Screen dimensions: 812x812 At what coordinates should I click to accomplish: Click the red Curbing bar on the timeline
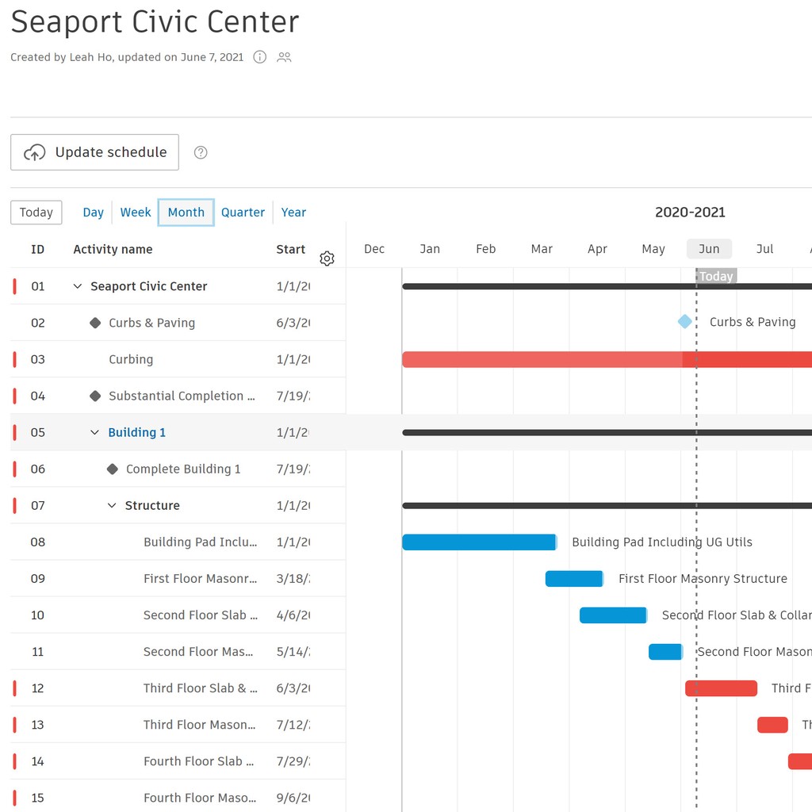click(555, 359)
